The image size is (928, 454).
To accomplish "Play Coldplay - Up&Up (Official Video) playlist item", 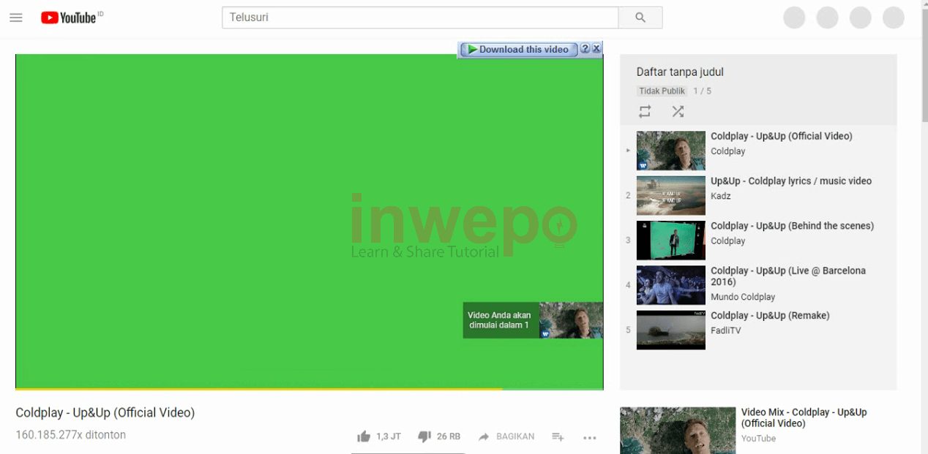I will tap(782, 136).
